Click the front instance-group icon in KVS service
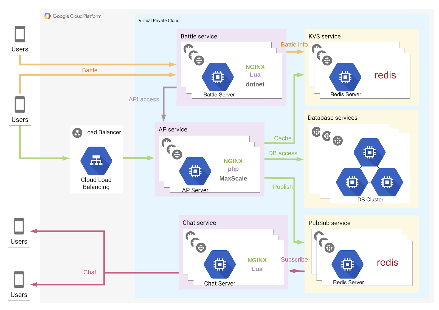 pos(327,60)
